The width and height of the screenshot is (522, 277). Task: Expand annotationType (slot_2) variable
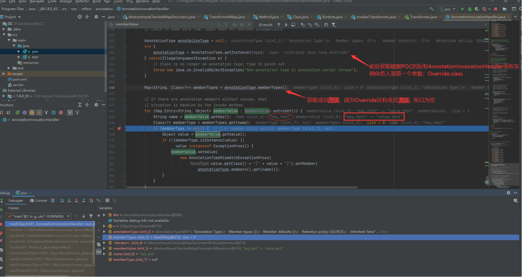click(x=104, y=232)
